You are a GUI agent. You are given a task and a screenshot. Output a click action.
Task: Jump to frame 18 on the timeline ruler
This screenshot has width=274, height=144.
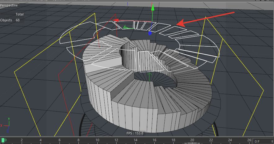(x=173, y=140)
